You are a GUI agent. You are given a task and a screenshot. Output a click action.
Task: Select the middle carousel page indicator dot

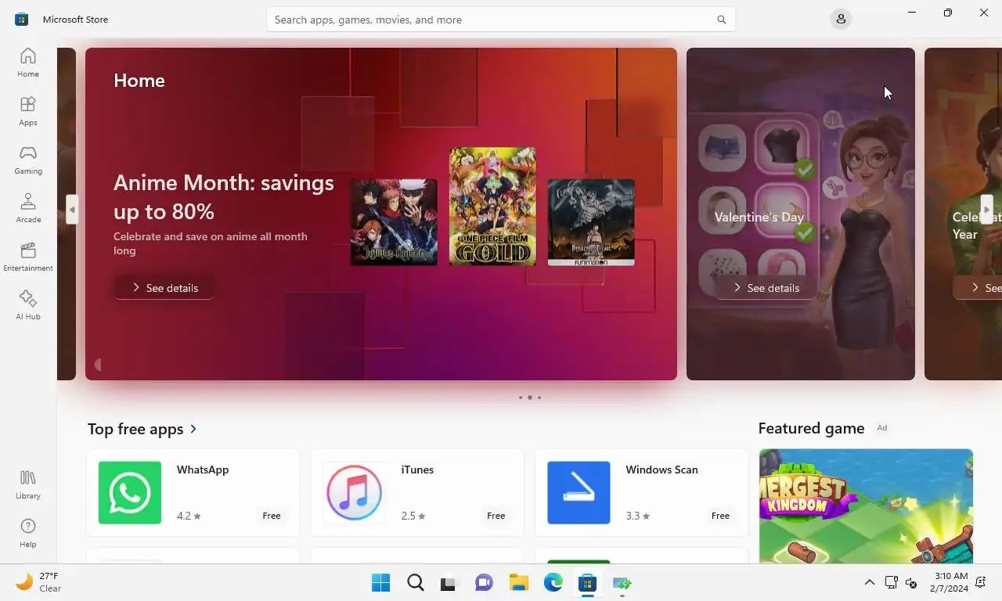(x=530, y=398)
